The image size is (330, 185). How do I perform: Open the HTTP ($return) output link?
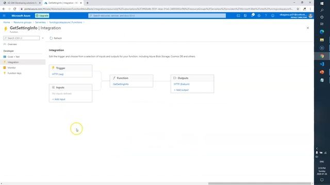(x=181, y=84)
